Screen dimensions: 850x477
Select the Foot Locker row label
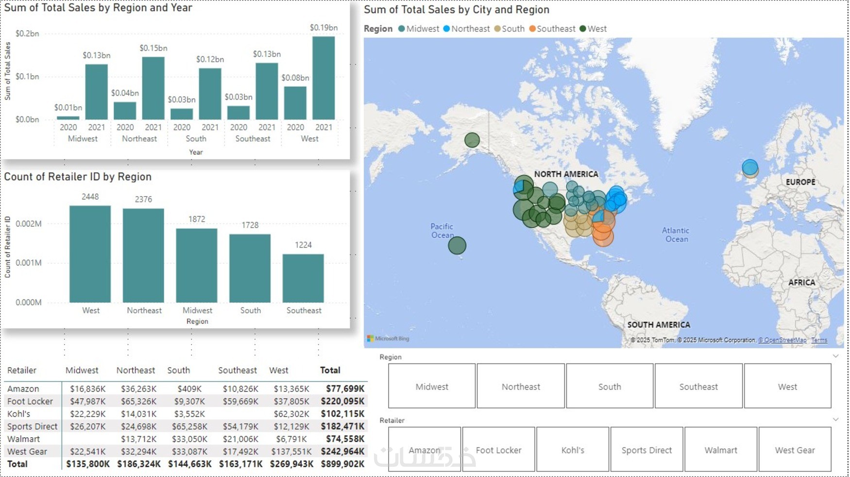coord(30,401)
